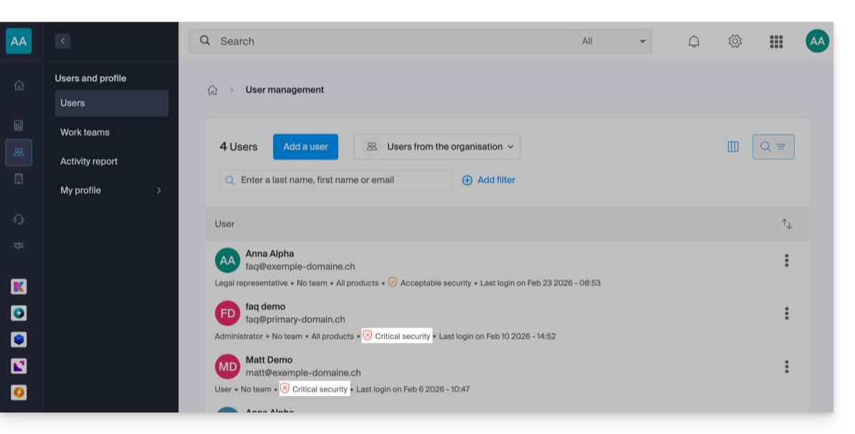The width and height of the screenshot is (855, 434).
Task: Collapse the sidebar with the chevron button
Action: [x=62, y=42]
